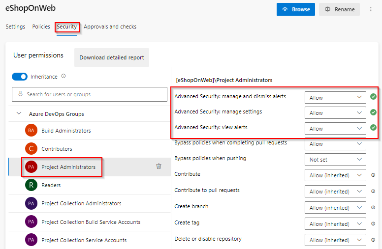This screenshot has height=249, width=382.
Task: Collapse the Azure DevOps Groups section
Action: pos(19,113)
